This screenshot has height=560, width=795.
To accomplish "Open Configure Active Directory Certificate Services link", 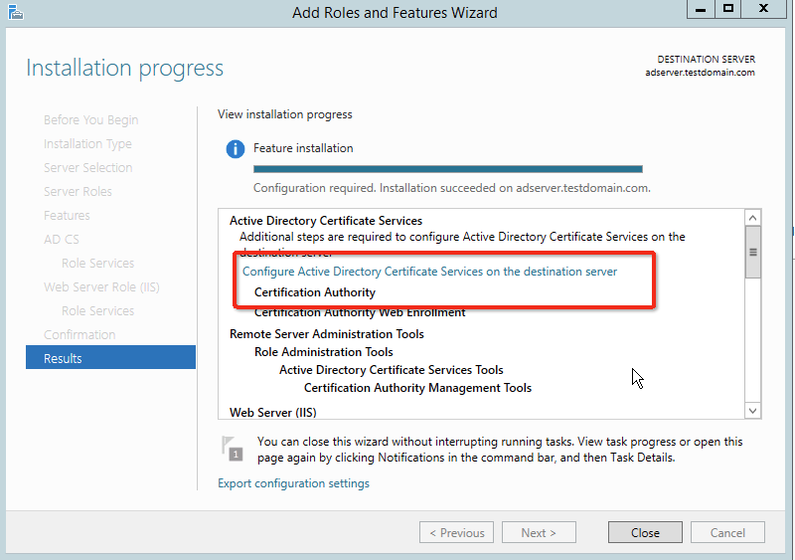I will [429, 272].
